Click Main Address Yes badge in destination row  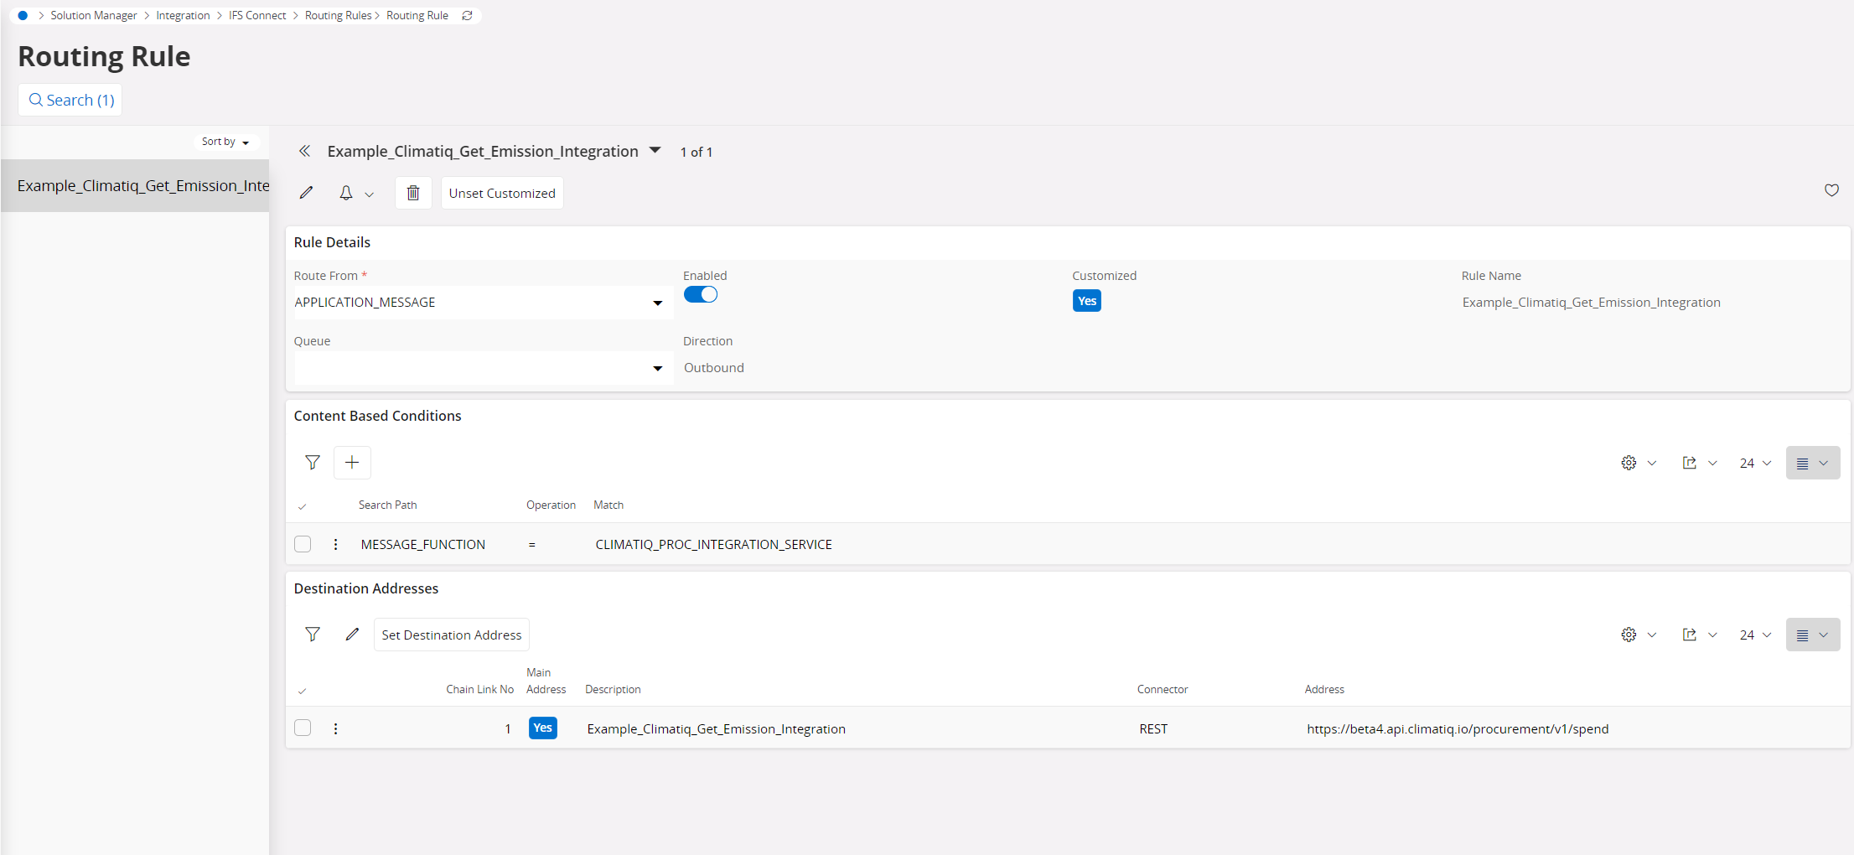point(543,728)
